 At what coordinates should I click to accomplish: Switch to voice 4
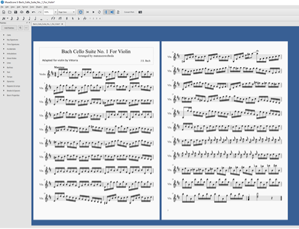click(x=100, y=19)
